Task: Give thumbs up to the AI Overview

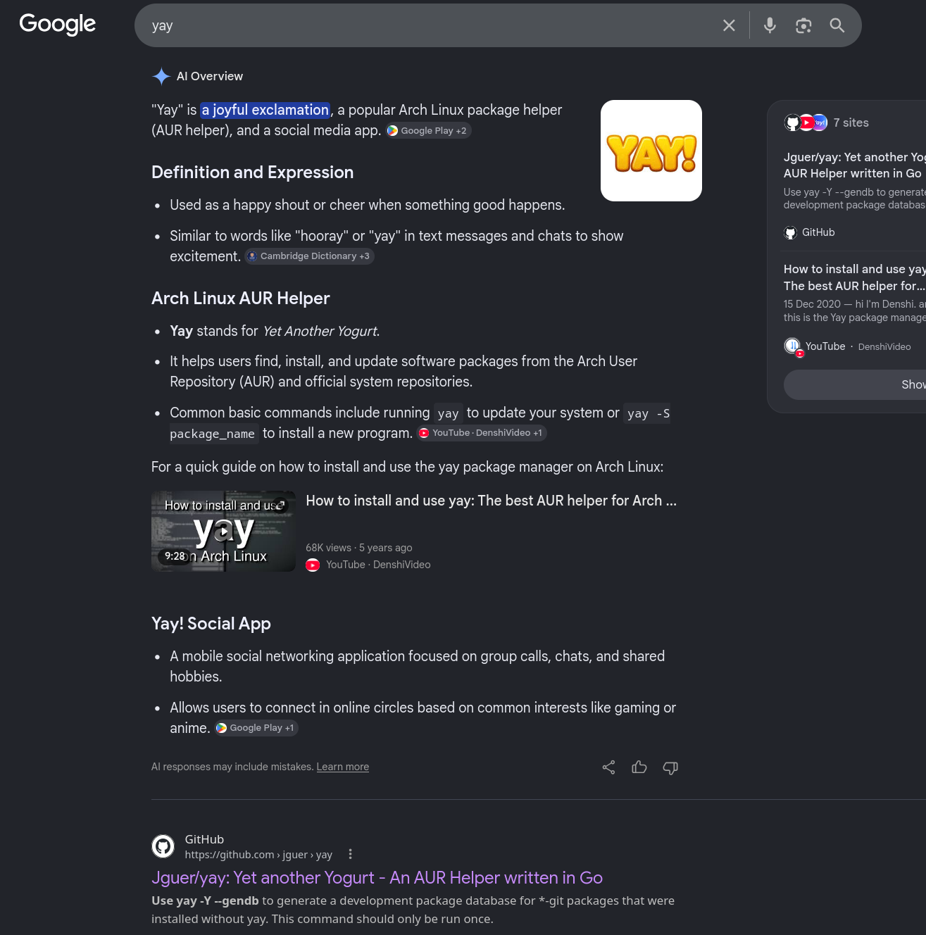Action: (639, 767)
